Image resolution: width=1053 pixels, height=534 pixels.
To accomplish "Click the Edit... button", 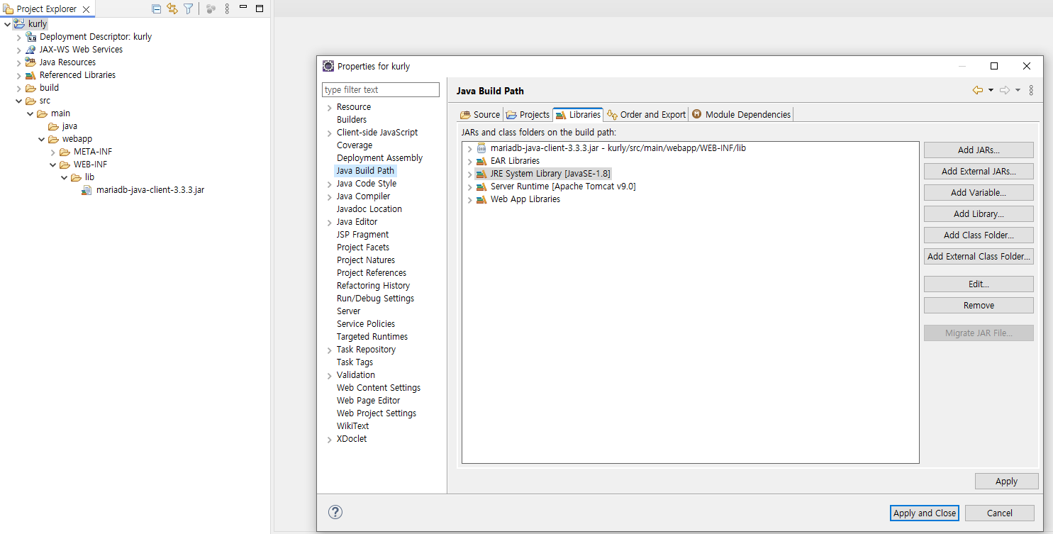I will click(x=979, y=284).
